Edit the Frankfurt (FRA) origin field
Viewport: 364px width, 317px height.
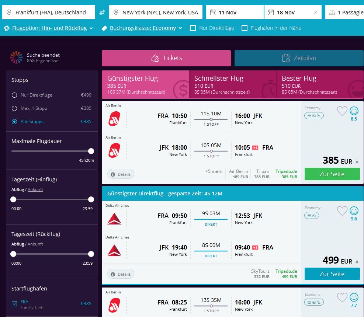49,12
